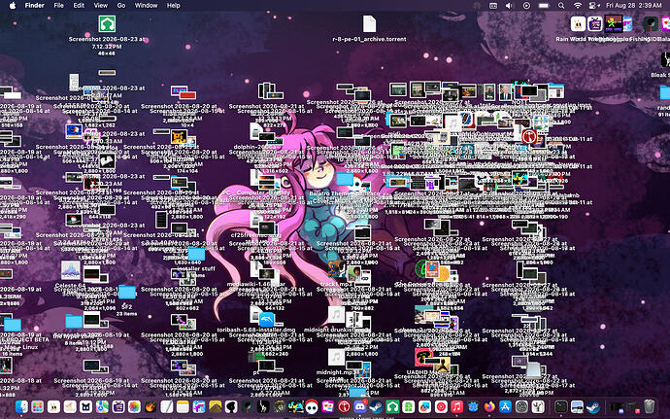Open Godot engine from the Dock
Viewport: 670px width, 419px height.
[473, 406]
